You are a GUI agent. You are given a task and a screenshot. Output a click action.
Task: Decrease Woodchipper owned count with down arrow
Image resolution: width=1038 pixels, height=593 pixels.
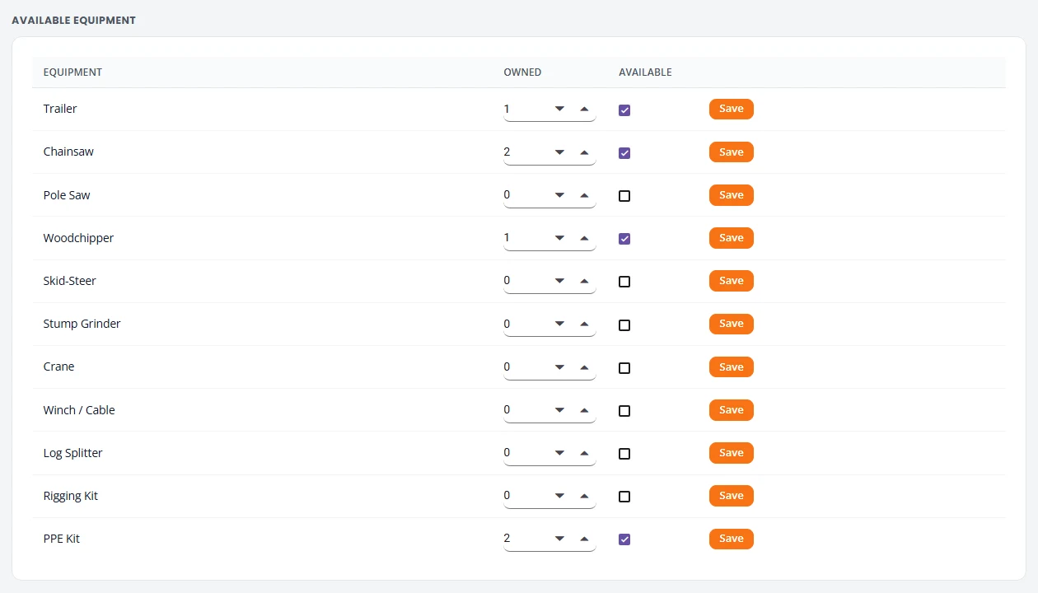560,238
